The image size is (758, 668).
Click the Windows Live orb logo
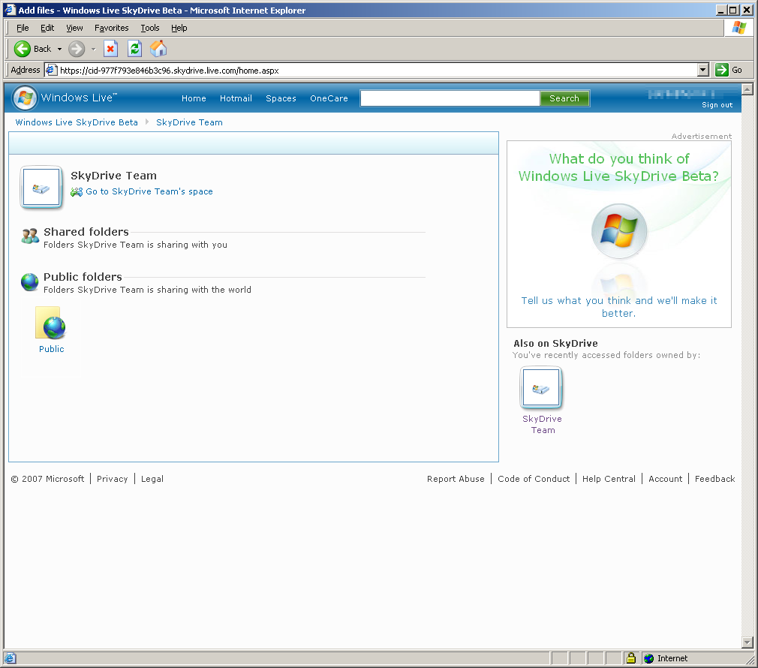click(25, 98)
